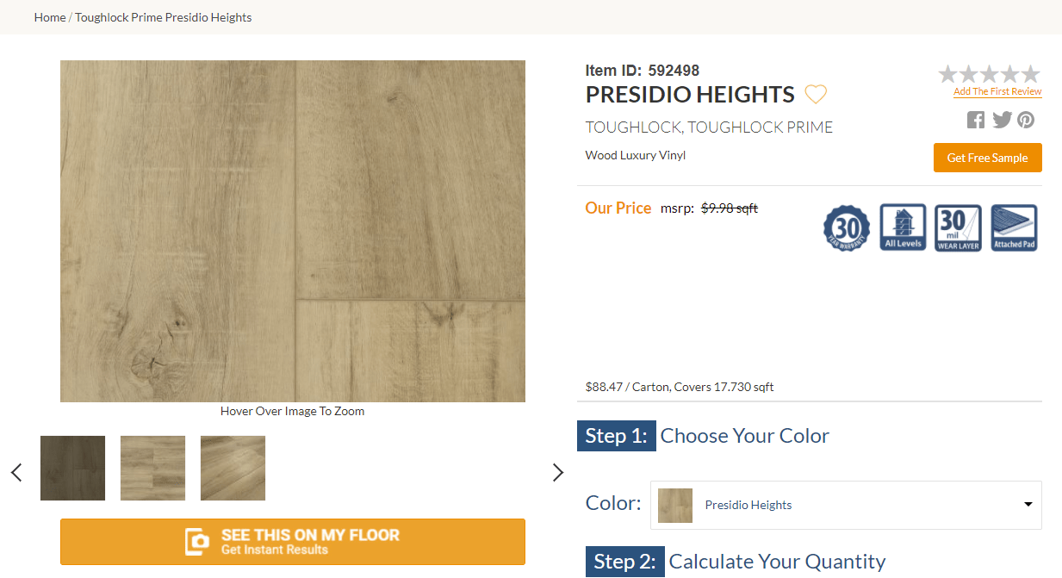Click the Toughlock Prime Presidio Heights breadcrumb
The image size is (1062, 578).
[x=163, y=16]
